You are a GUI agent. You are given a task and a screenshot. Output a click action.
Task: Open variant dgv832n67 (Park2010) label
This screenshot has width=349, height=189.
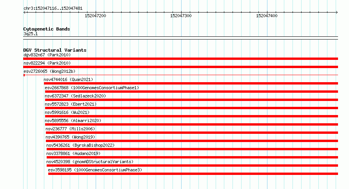pos(47,55)
